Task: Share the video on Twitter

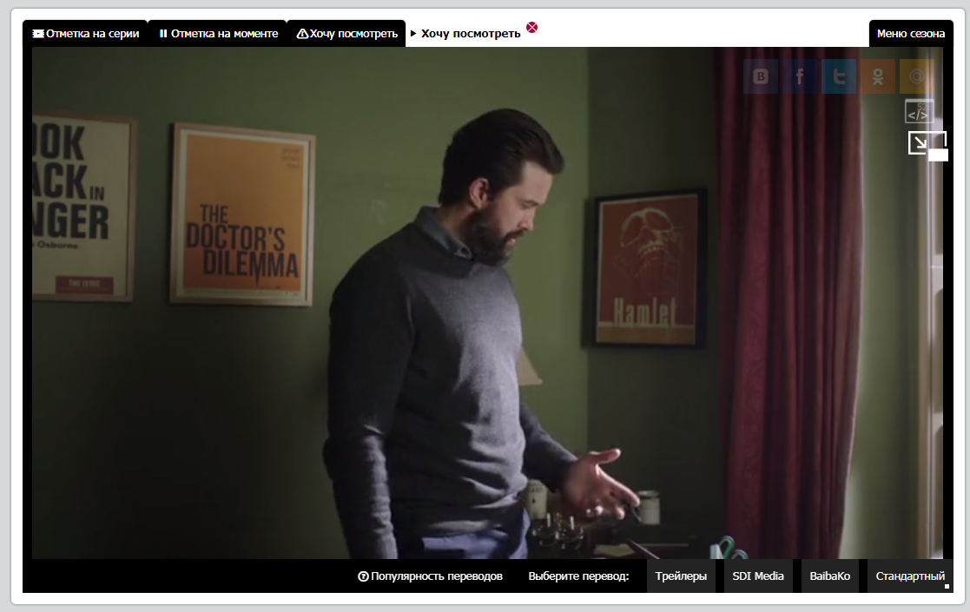Action: click(839, 76)
